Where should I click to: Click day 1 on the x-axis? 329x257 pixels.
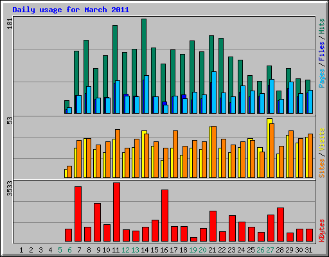pos(21,250)
